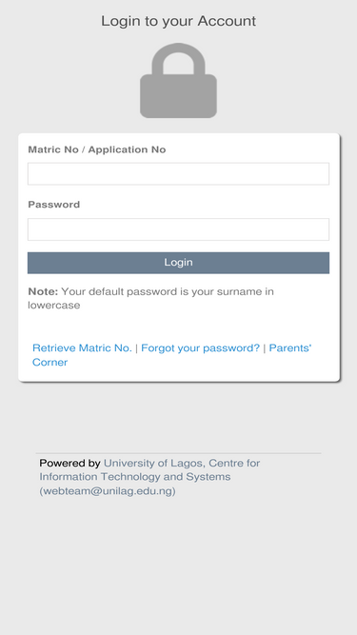Image resolution: width=357 pixels, height=635 pixels.
Task: Click the bold Note: text
Action: tap(43, 291)
